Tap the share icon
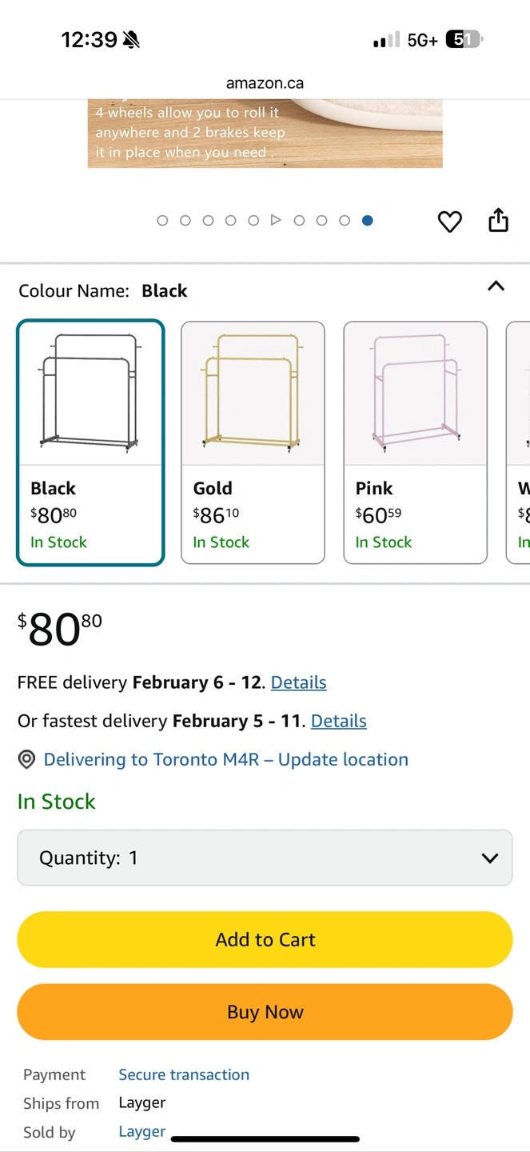The height and width of the screenshot is (1152, 530). [498, 220]
